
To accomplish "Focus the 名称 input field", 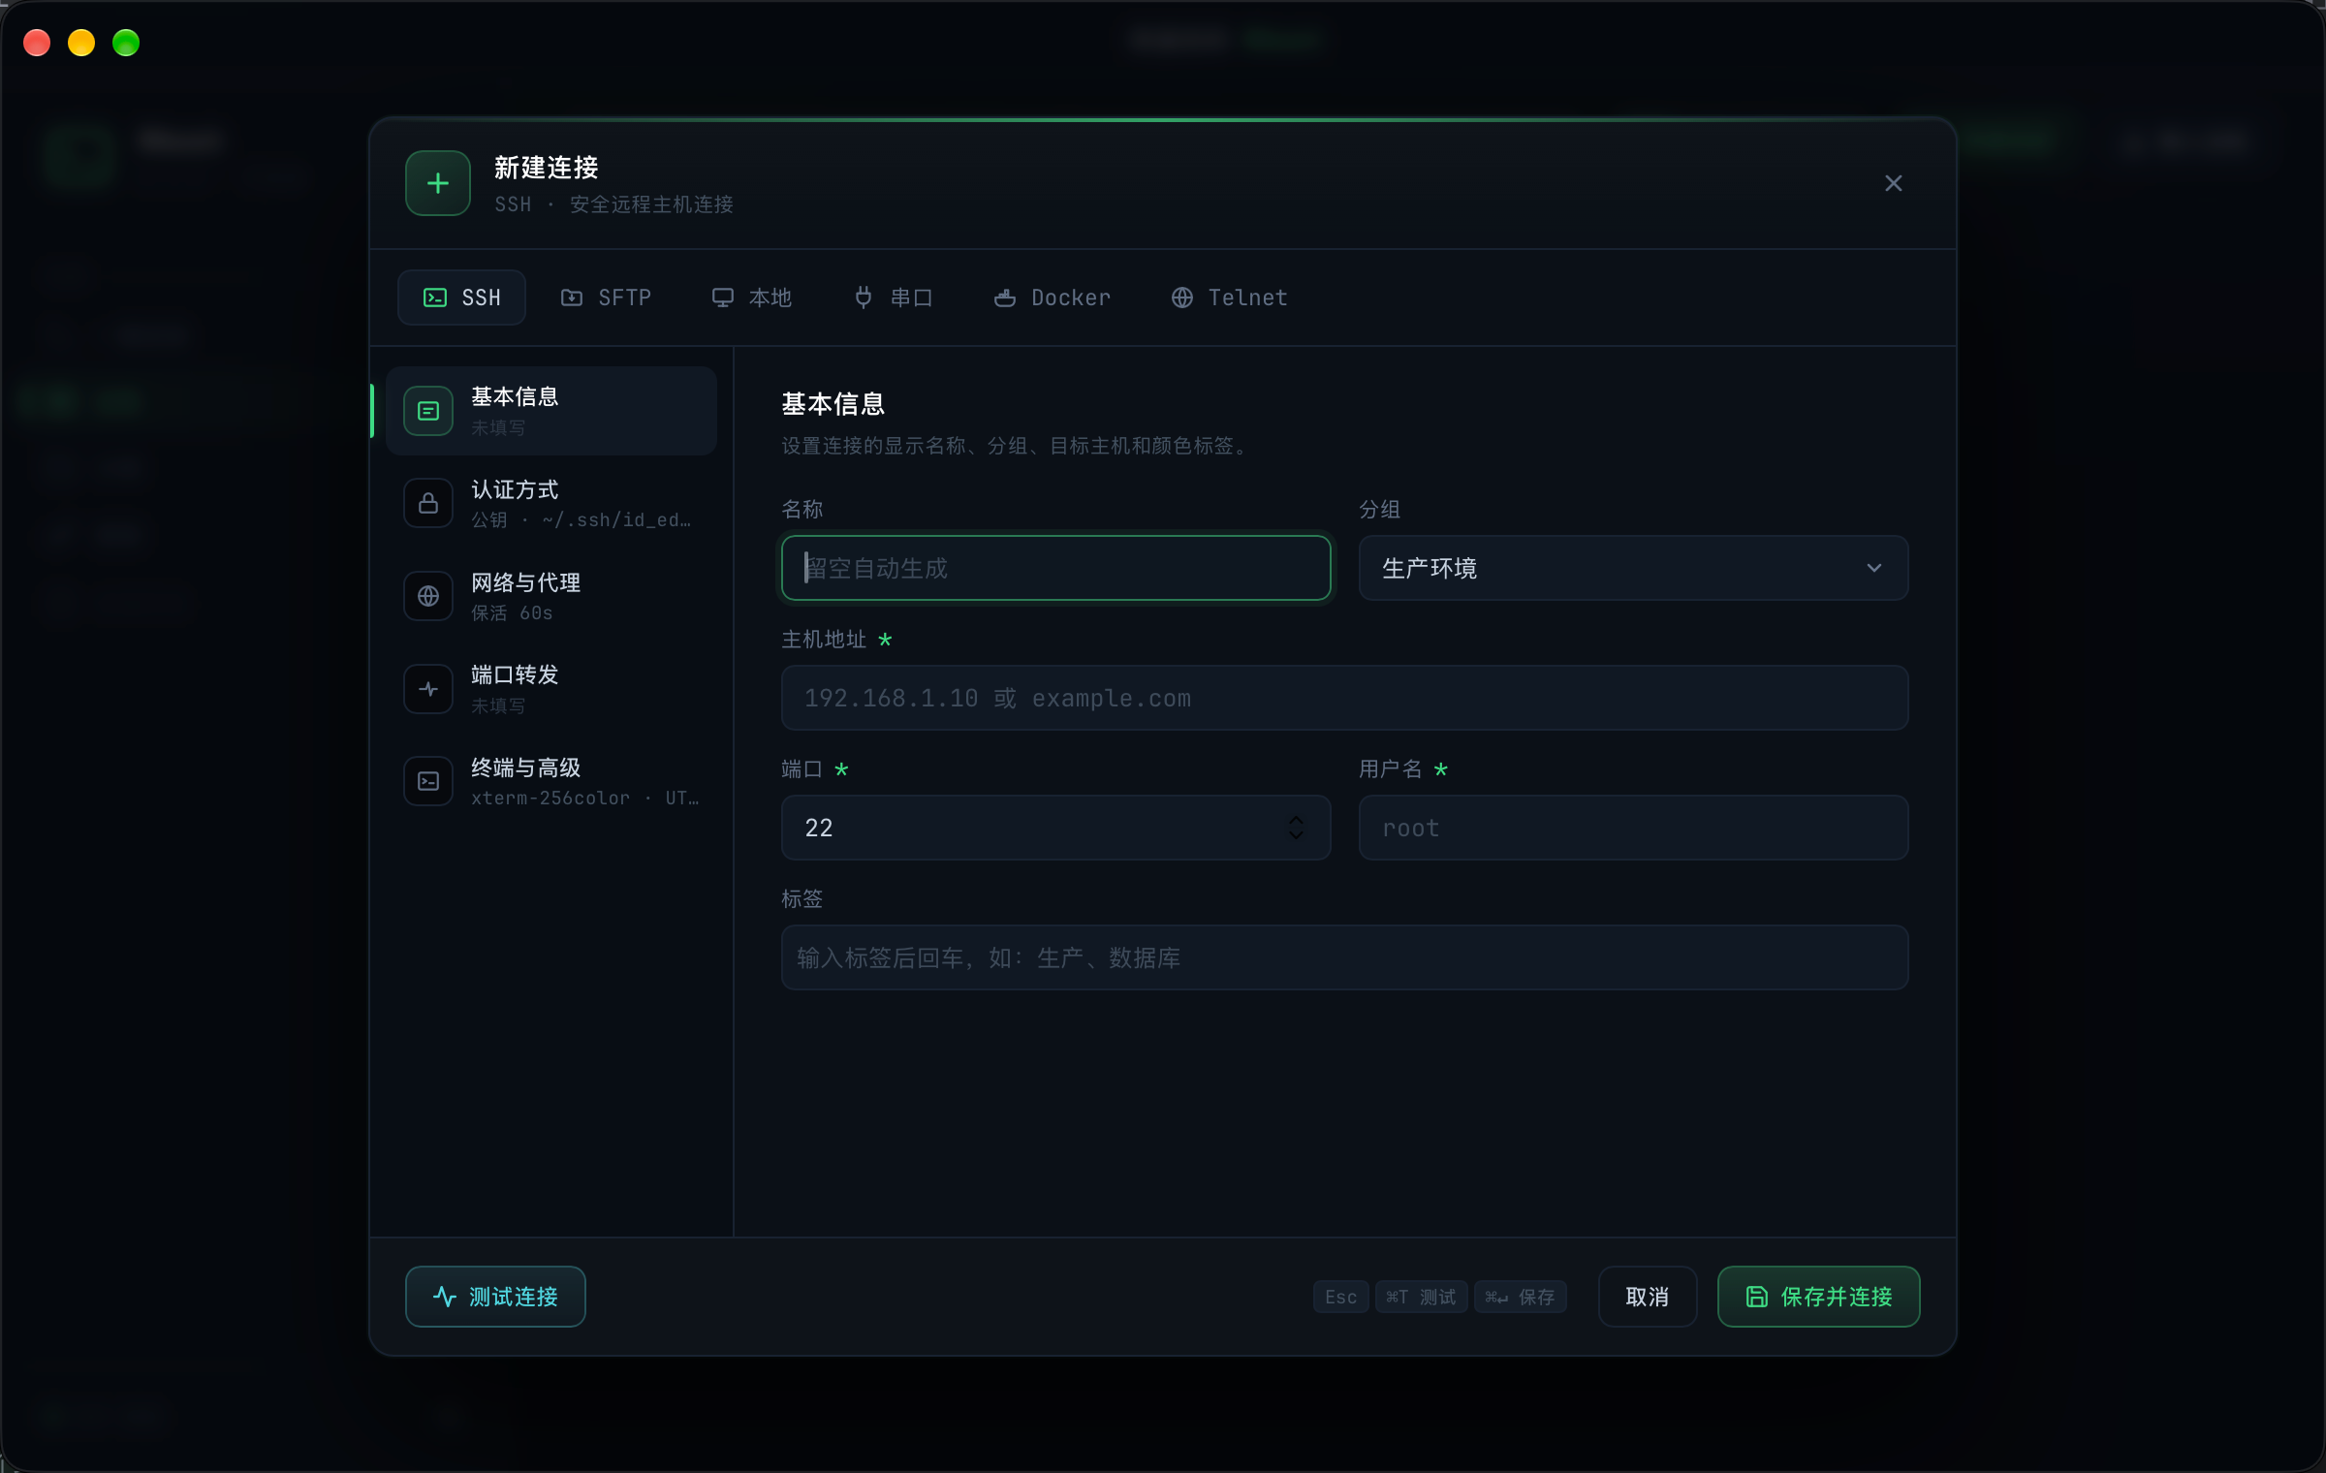I will click(1055, 568).
